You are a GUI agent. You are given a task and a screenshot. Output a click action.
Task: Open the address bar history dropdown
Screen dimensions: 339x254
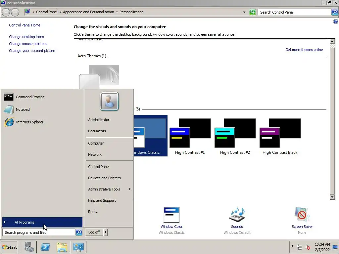(244, 12)
